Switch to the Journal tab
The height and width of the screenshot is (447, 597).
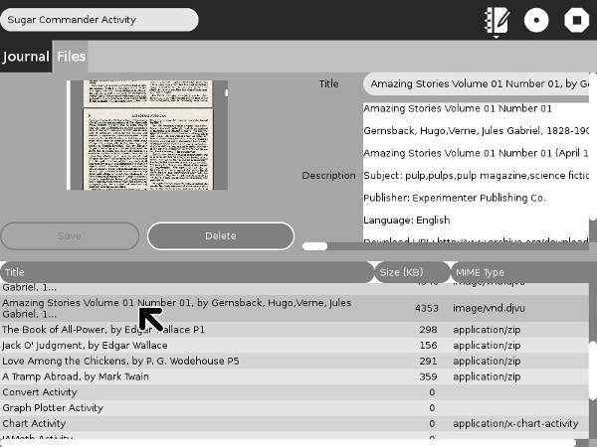(26, 57)
